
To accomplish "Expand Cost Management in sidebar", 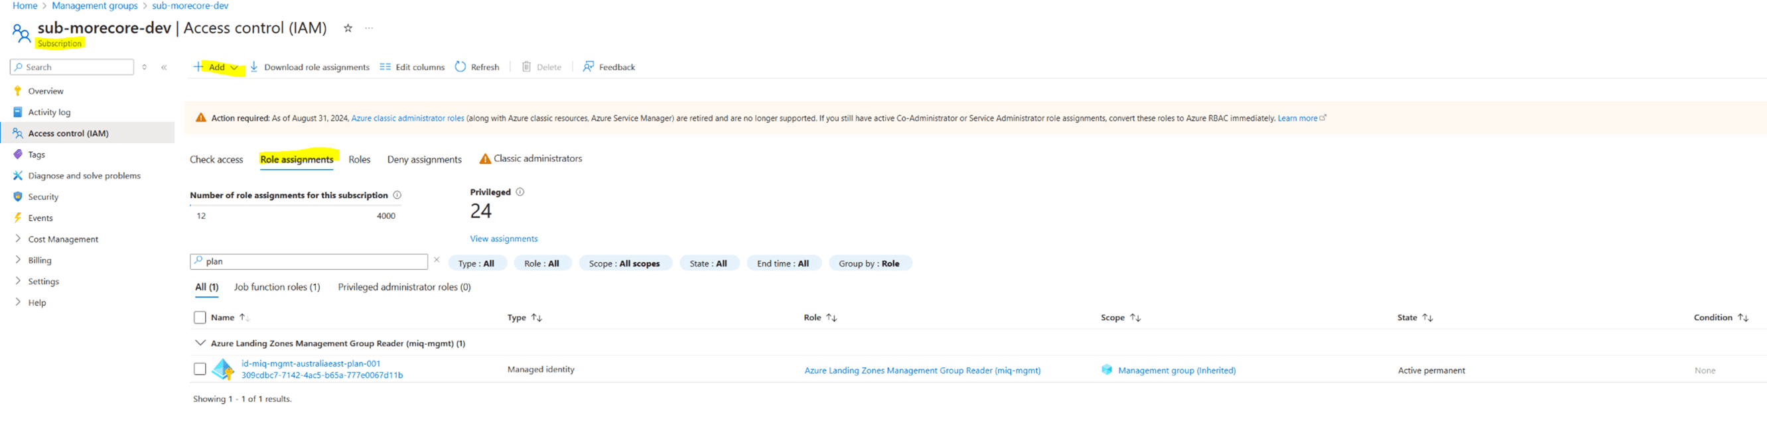I will (18, 239).
